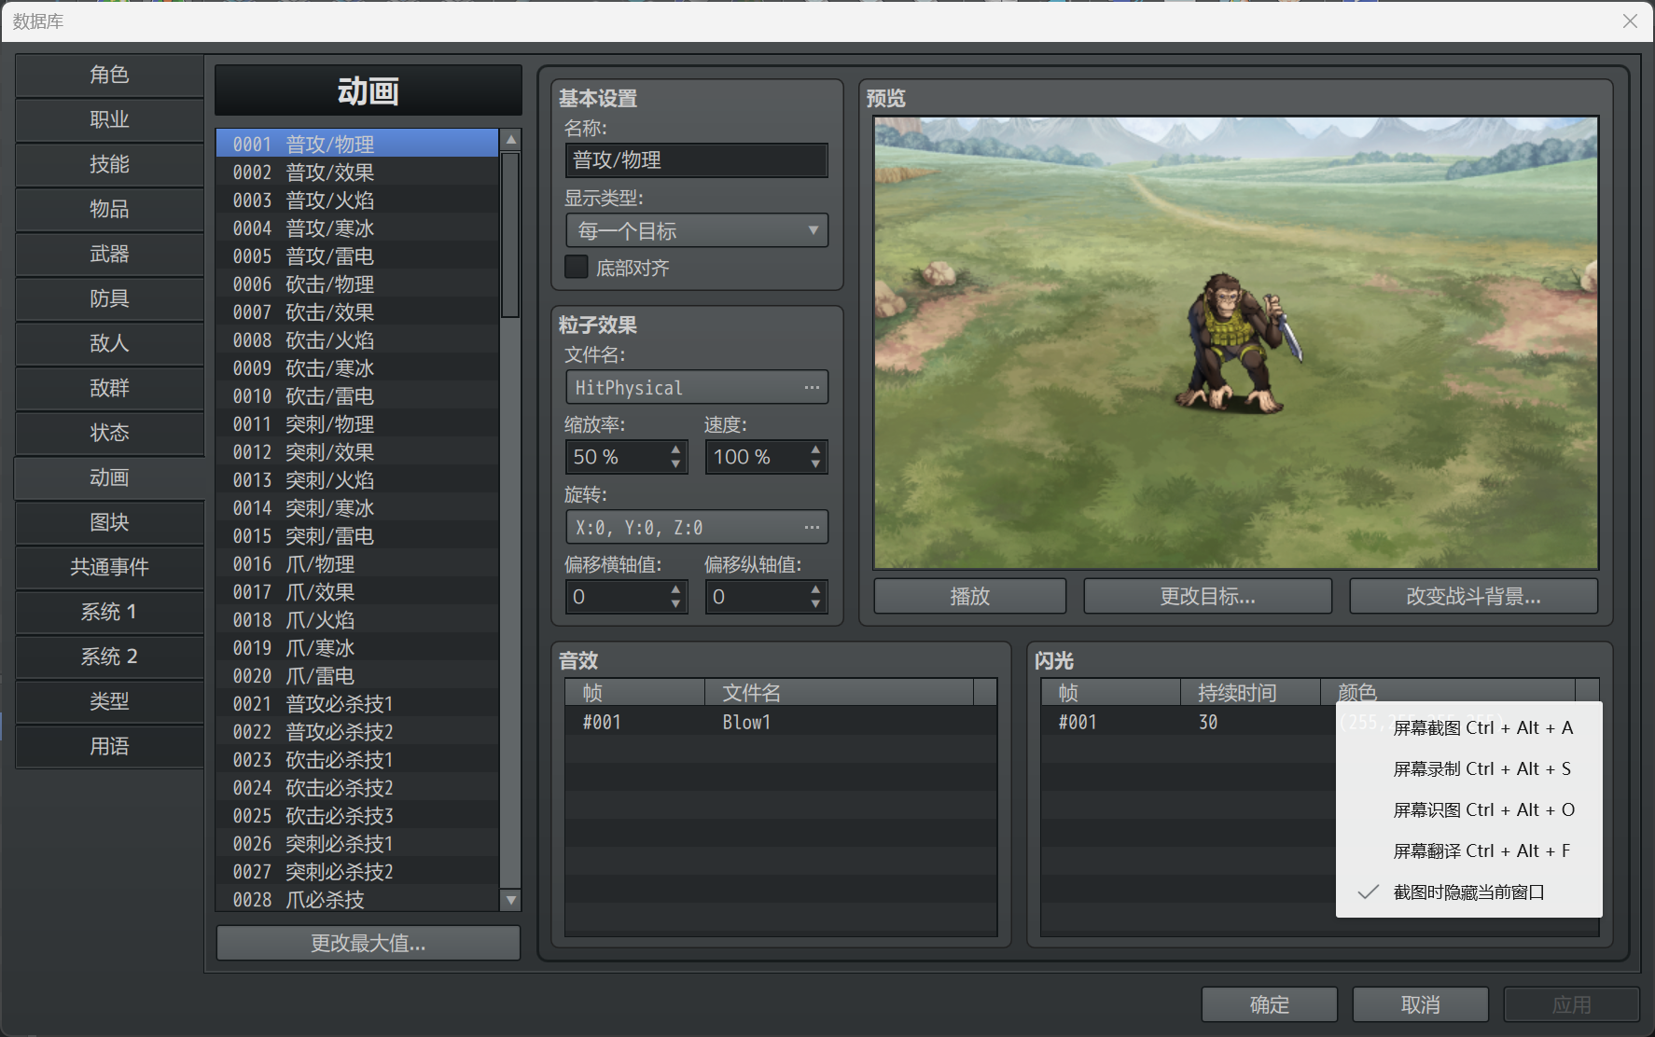The image size is (1655, 1037).
Task: Click the 播放 button
Action: tap(970, 596)
